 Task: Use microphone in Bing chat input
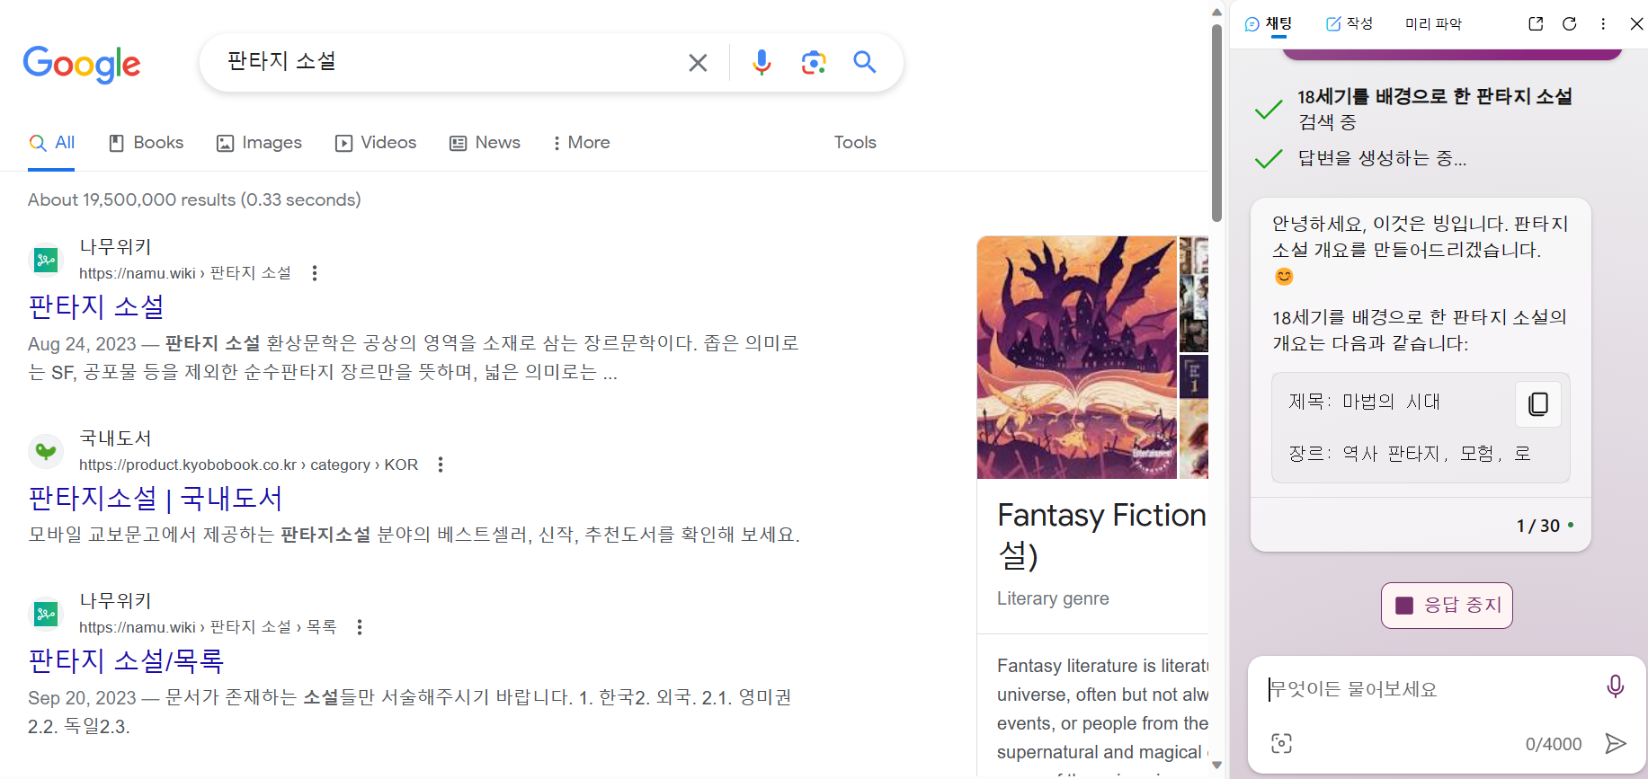pyautogui.click(x=1615, y=686)
